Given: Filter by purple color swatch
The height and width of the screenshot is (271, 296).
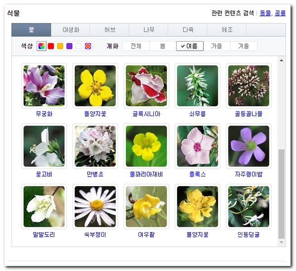Looking at the screenshot, I should point(69,46).
